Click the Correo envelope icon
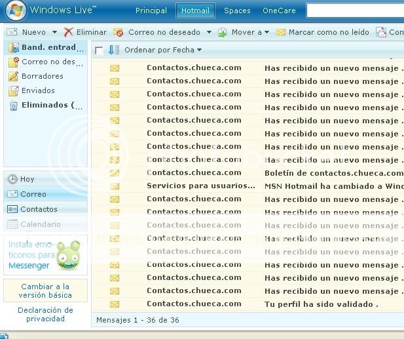Image resolution: width=404 pixels, height=339 pixels. click(x=12, y=194)
